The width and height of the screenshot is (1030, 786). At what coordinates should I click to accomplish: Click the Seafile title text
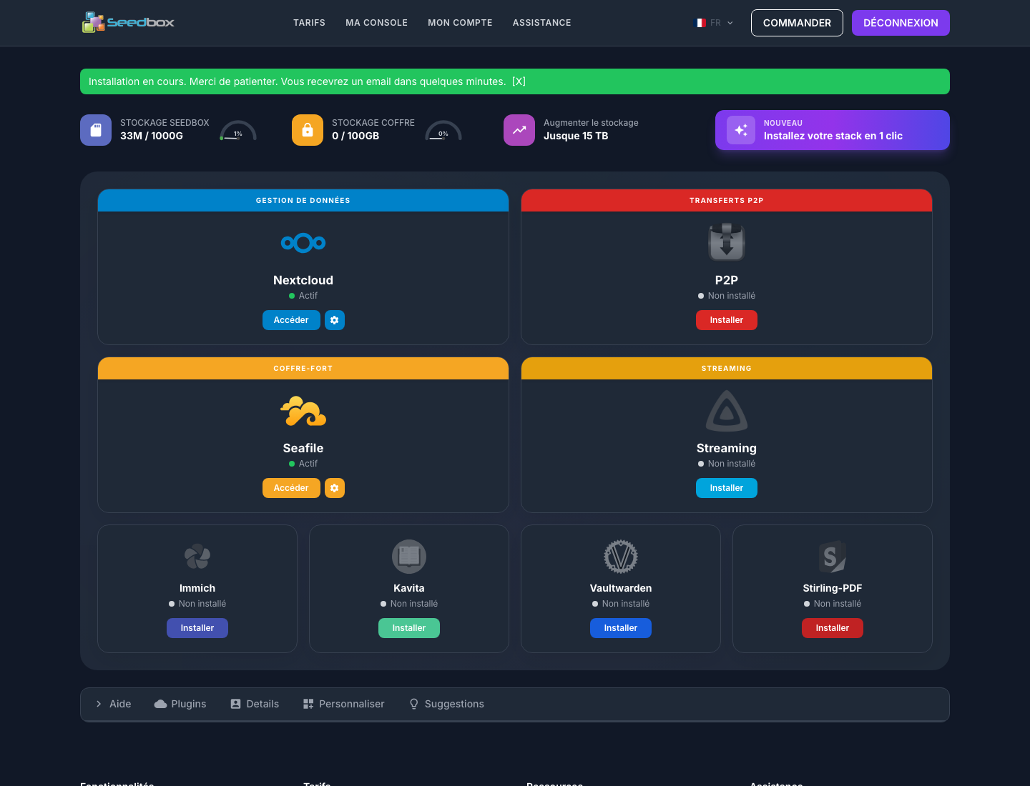click(x=303, y=448)
